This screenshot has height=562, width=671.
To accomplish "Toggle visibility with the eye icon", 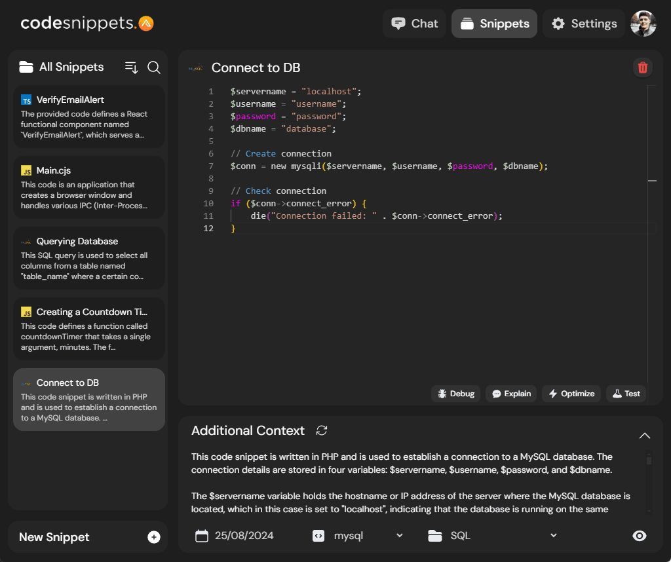I will 640,536.
